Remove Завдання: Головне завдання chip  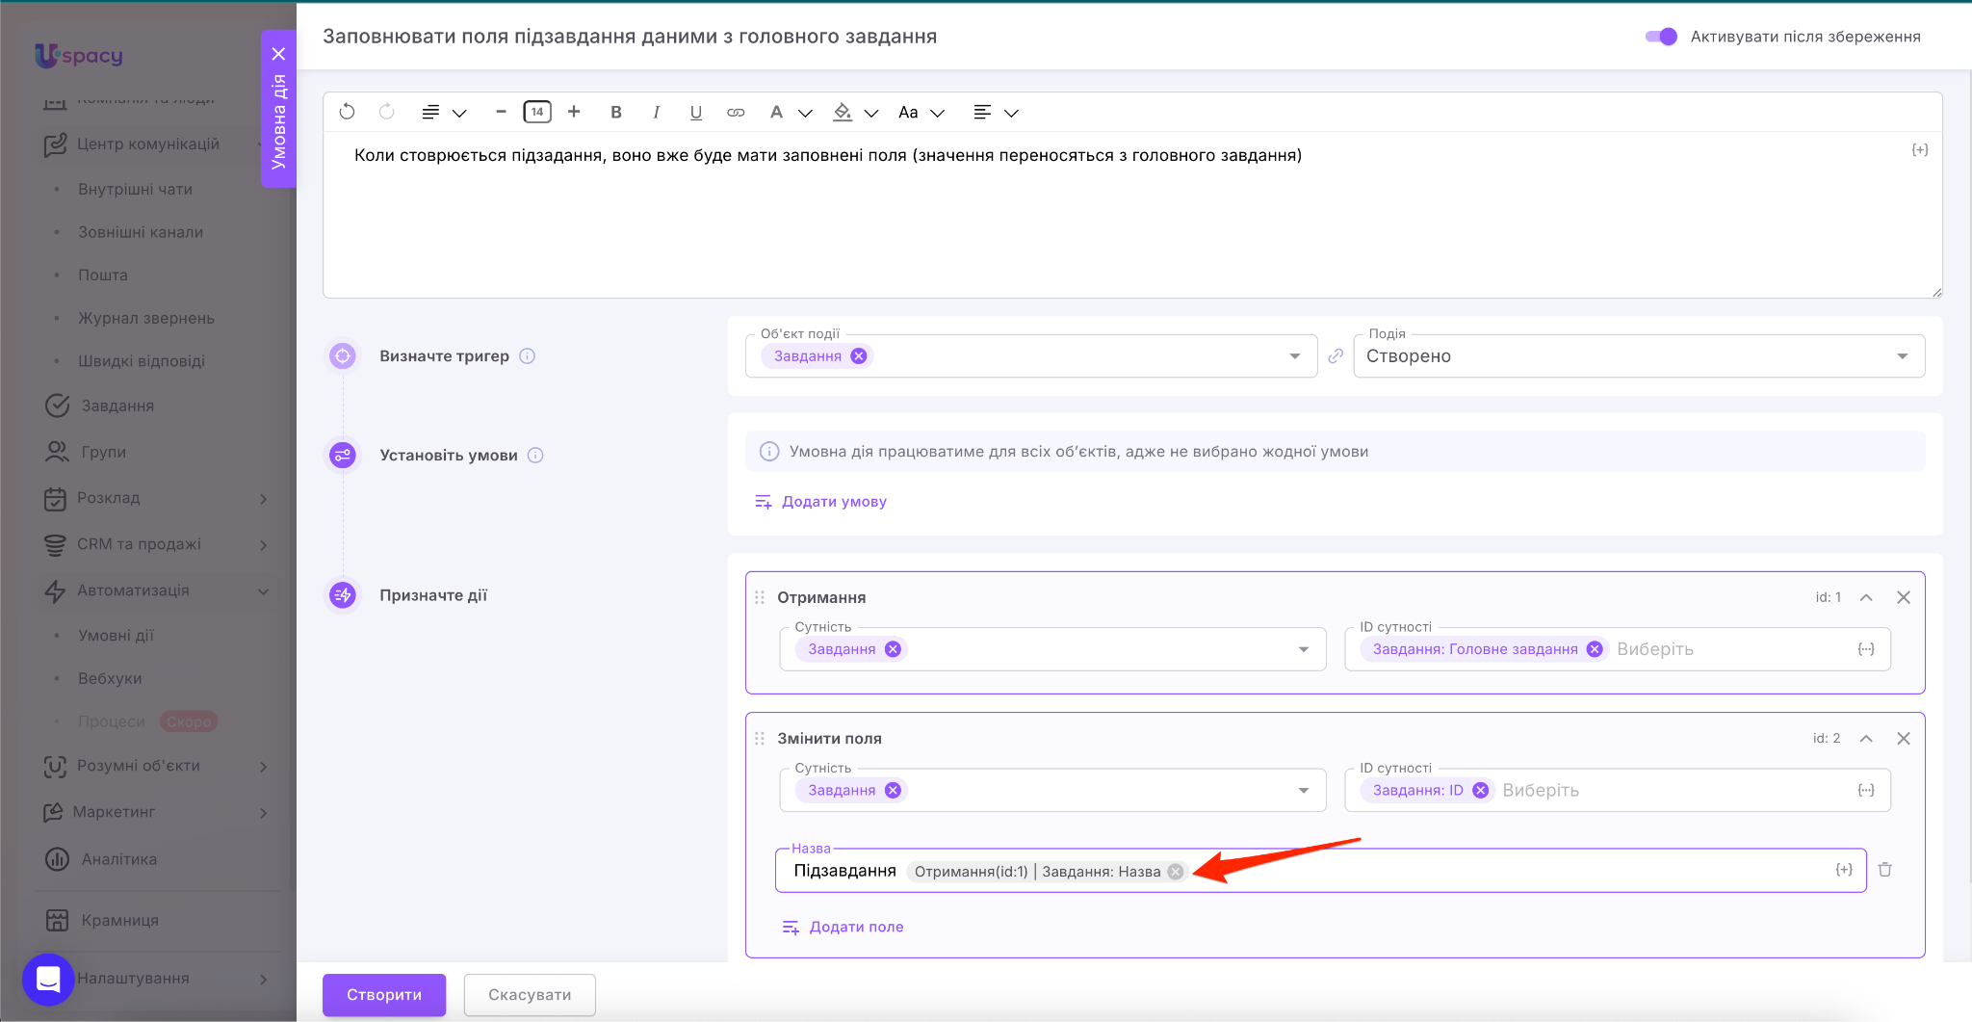[x=1595, y=649]
